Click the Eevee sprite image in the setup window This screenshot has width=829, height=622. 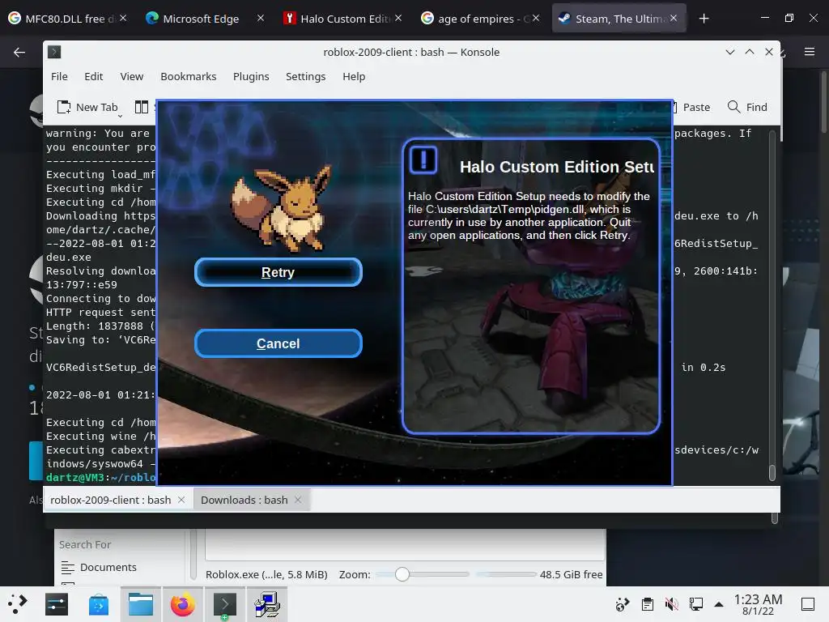(281, 207)
